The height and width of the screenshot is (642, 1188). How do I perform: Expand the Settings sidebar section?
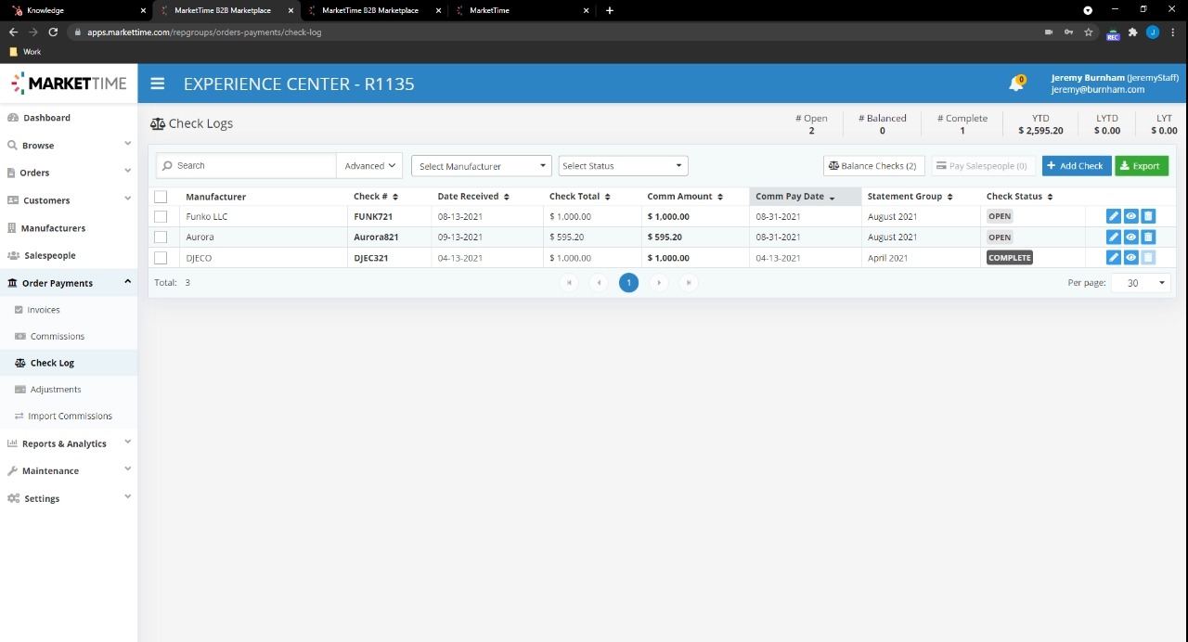69,498
